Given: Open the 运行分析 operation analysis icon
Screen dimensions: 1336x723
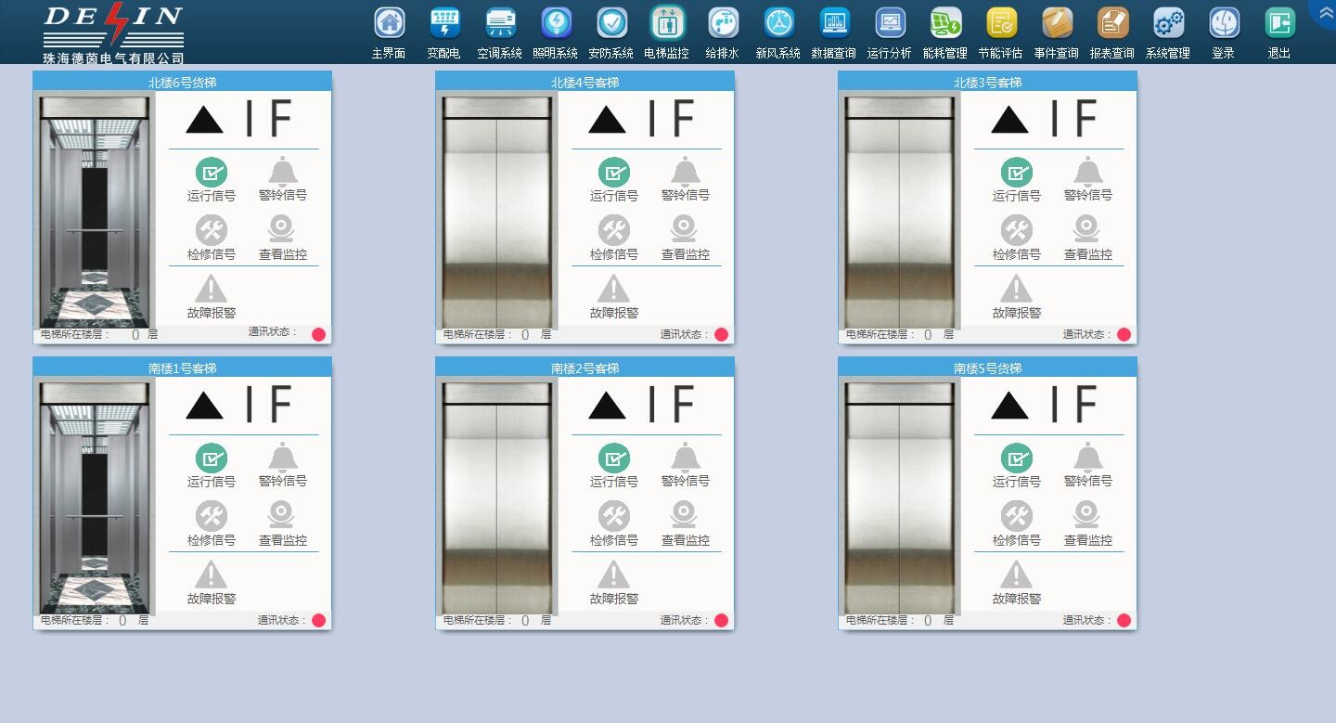Looking at the screenshot, I should click(x=890, y=23).
